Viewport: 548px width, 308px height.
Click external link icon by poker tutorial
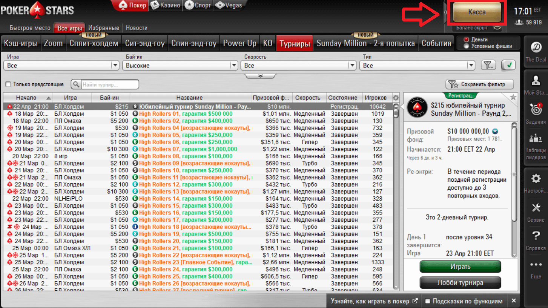pos(415,301)
